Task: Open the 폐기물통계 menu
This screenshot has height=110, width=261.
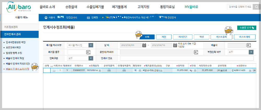Action: (x=120, y=7)
